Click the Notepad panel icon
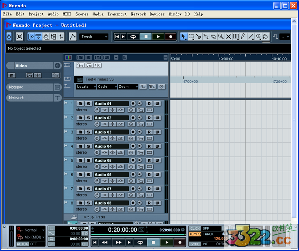This screenshot has height=251, width=299. tap(57, 87)
